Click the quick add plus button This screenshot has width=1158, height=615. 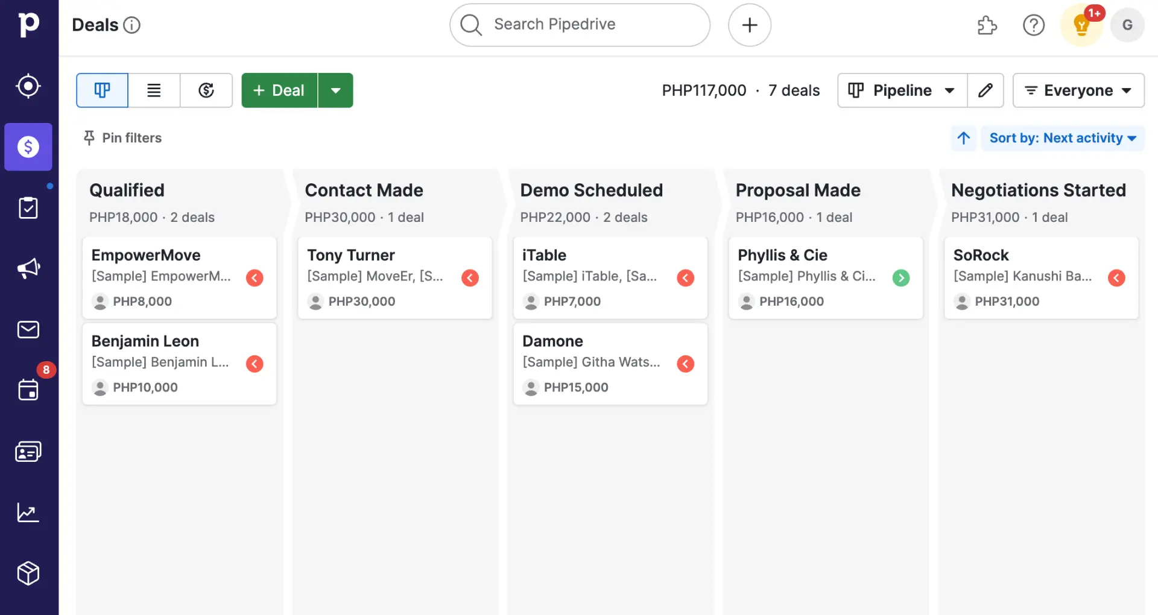749,25
